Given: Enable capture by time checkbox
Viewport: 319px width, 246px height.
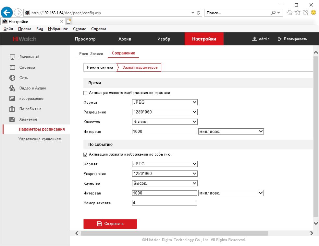Looking at the screenshot, I should [x=86, y=93].
